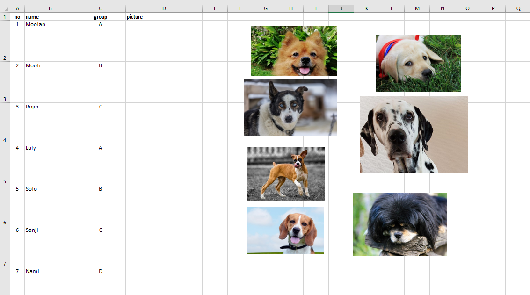Select row 1 using its row header

coord(5,17)
